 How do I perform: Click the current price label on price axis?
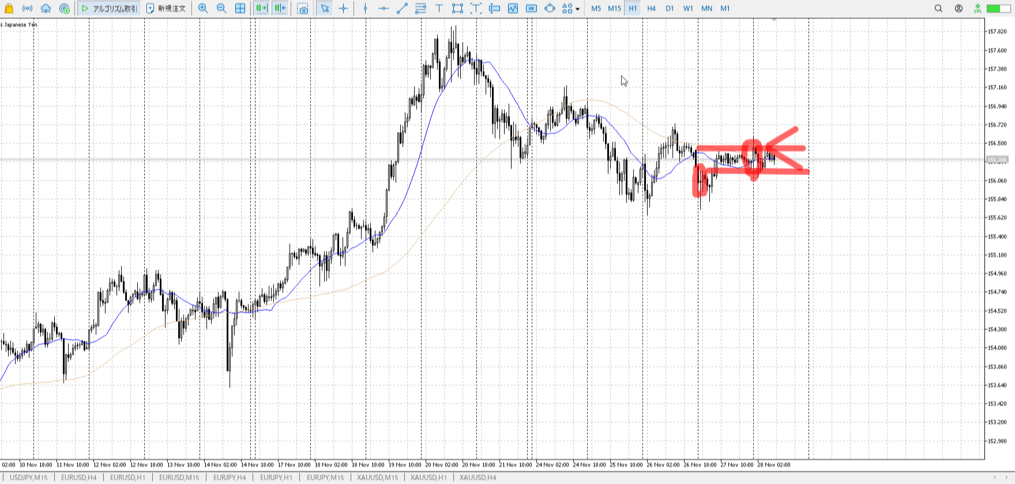(997, 160)
